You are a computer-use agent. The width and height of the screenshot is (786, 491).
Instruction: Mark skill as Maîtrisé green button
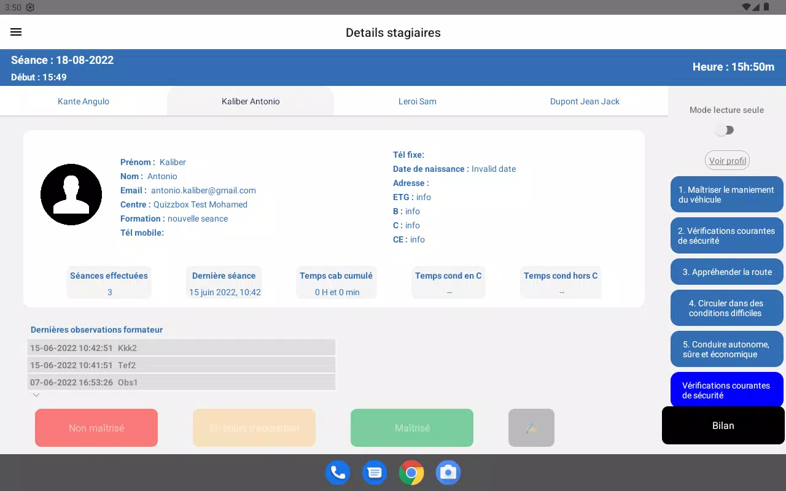pyautogui.click(x=412, y=428)
